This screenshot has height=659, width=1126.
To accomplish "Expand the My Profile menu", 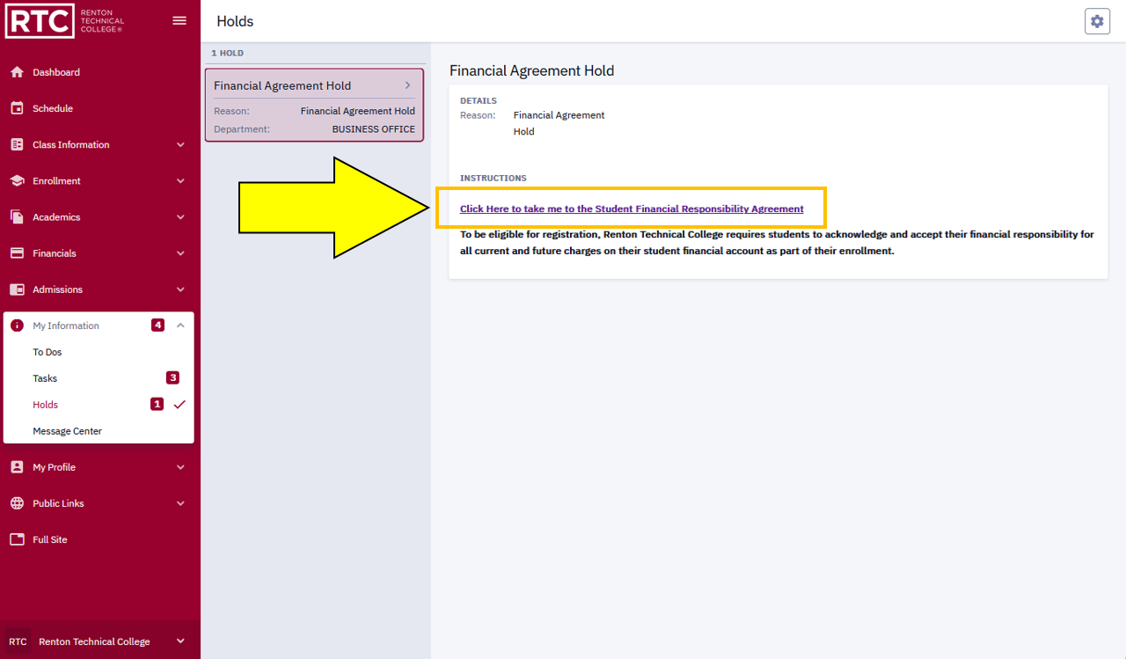I will [x=180, y=467].
